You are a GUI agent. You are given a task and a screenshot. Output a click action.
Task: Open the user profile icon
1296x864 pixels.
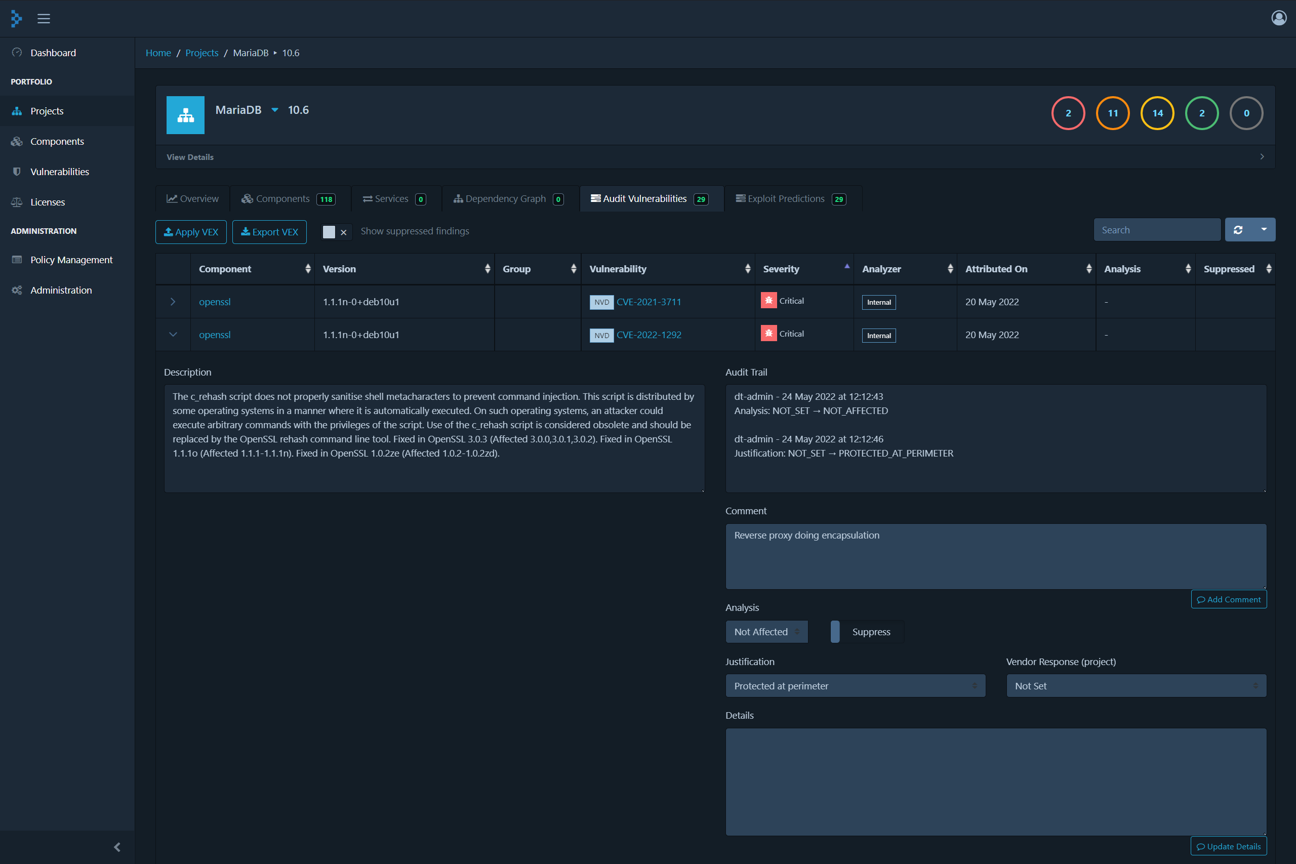pyautogui.click(x=1278, y=18)
